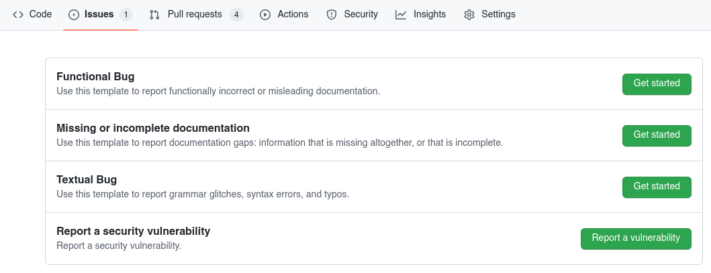Image resolution: width=711 pixels, height=273 pixels.
Task: Select the Functional Bug template title
Action: coord(95,76)
